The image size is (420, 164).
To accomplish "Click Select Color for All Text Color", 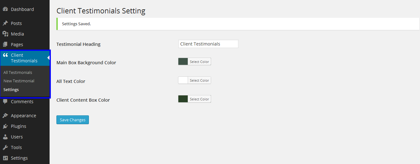I will pyautogui.click(x=199, y=80).
